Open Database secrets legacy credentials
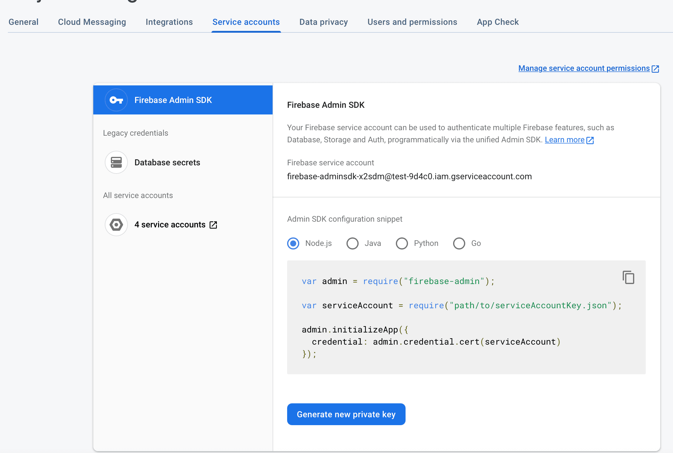Viewport: 673px width, 453px height. click(x=167, y=163)
